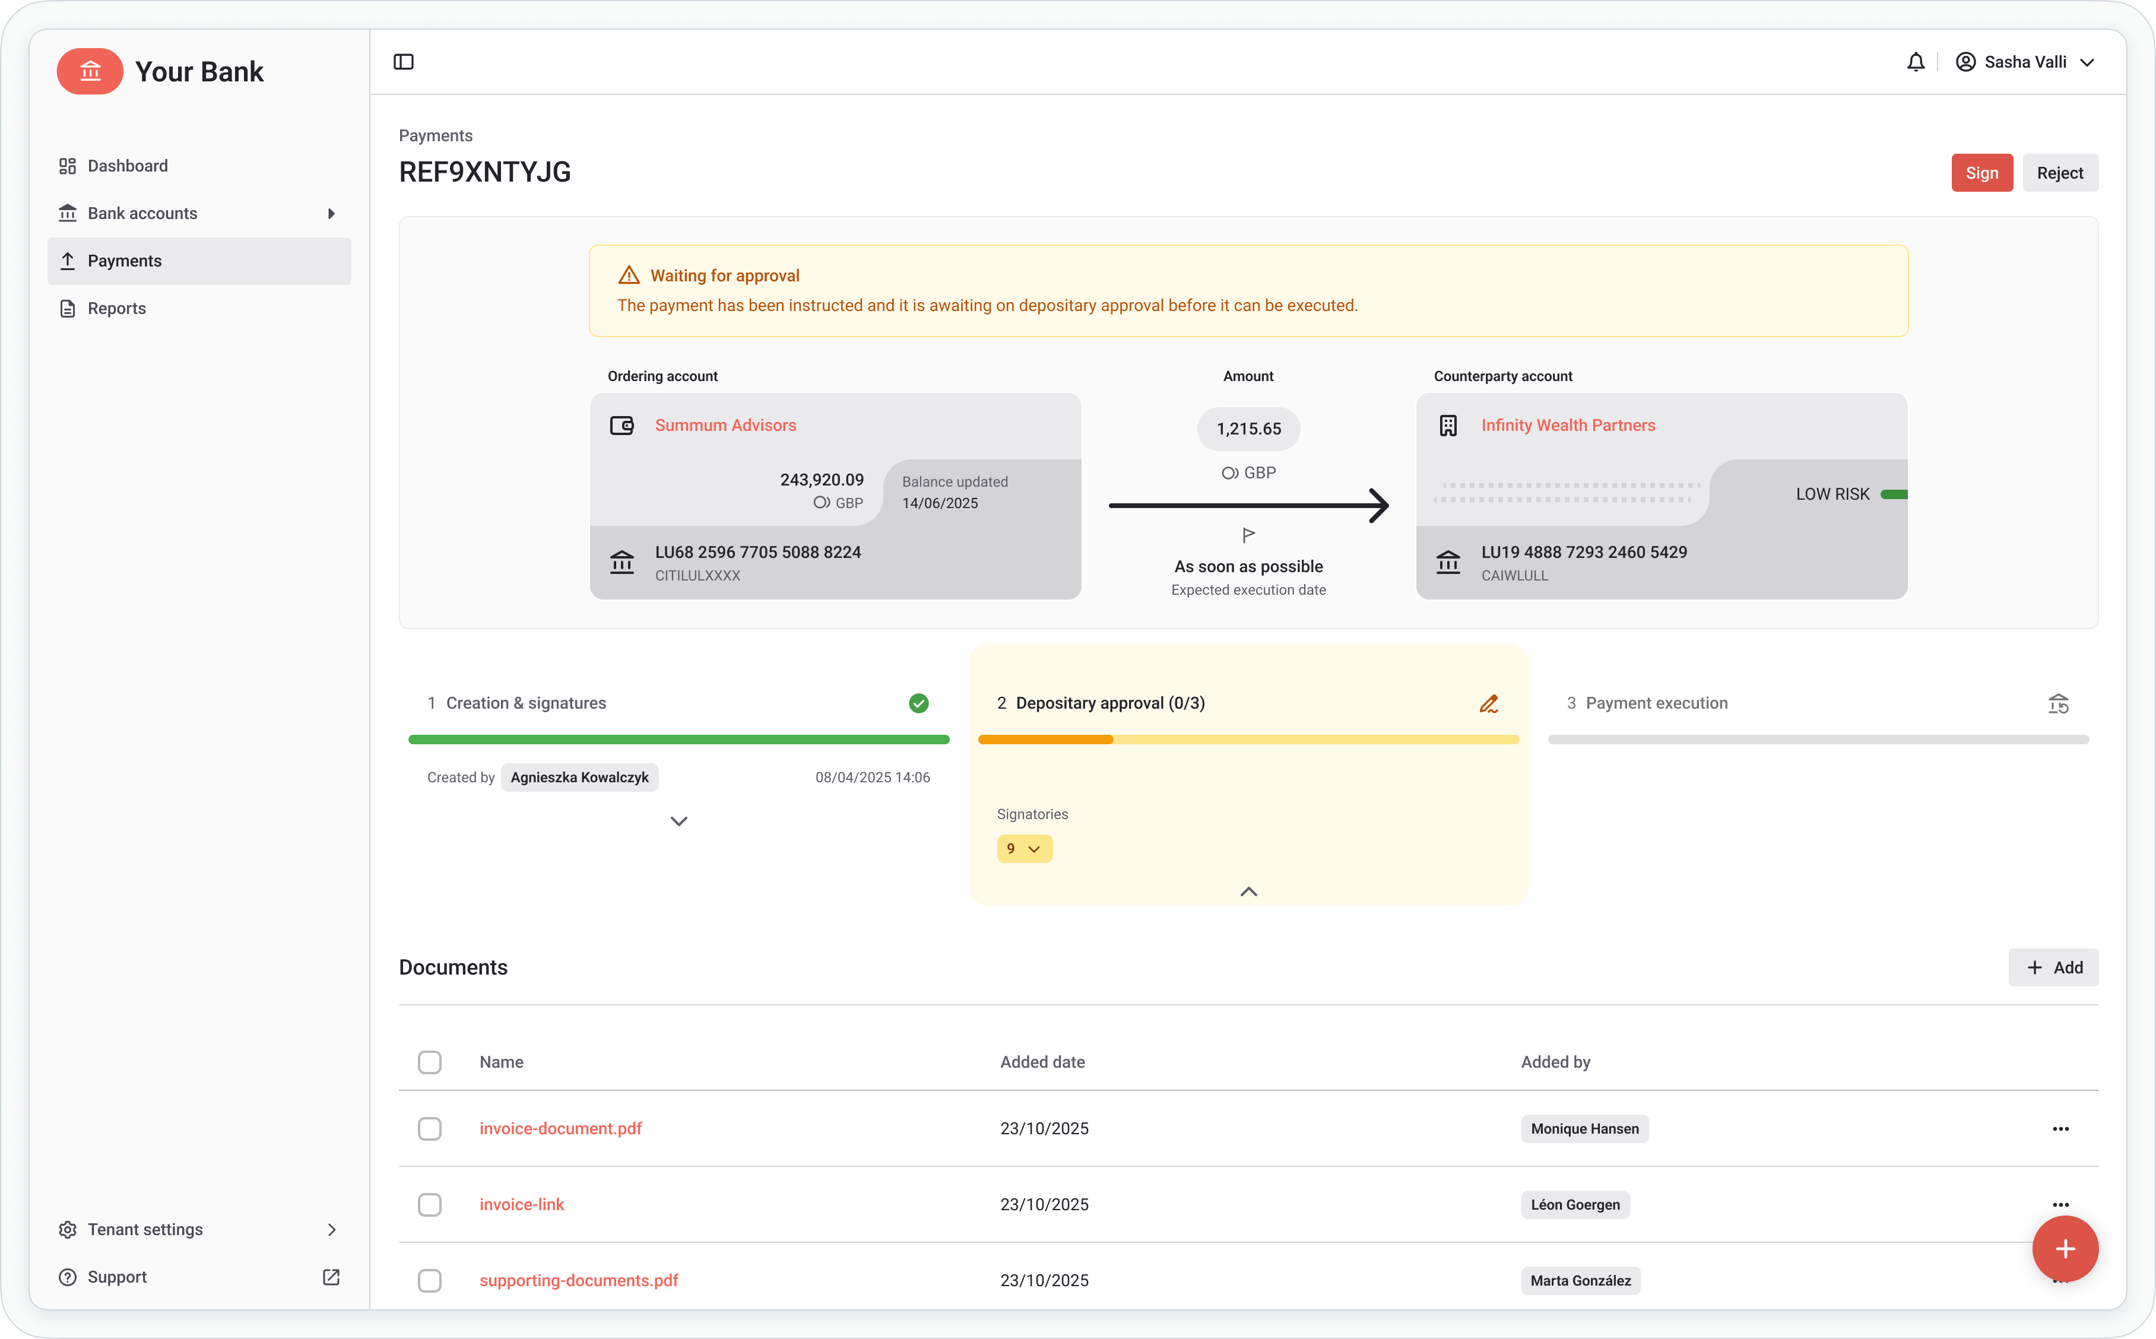Open notifications bell
Screen dimensions: 2156x1339
1915,62
